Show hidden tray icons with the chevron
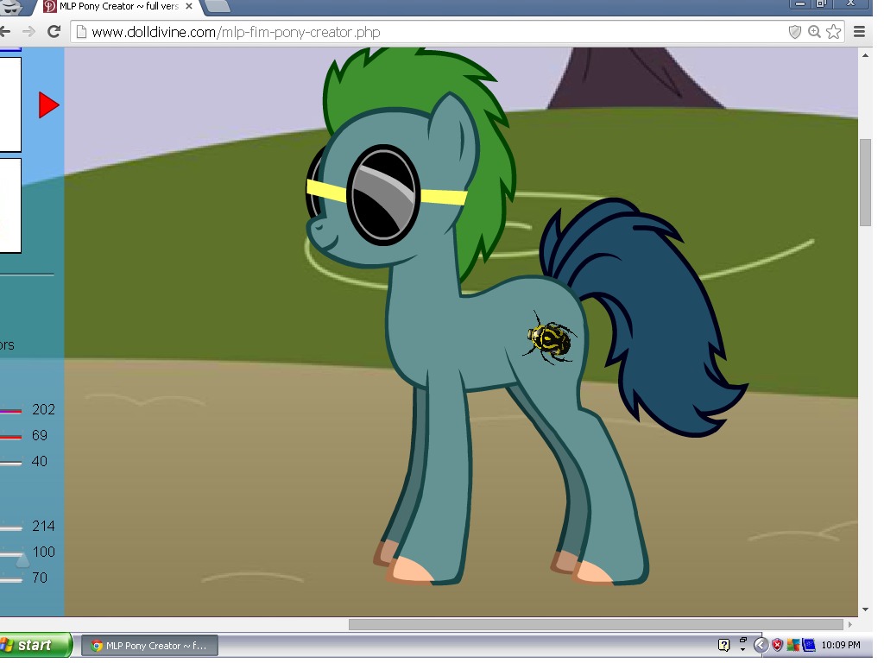Screen dimensions: 884x663 pyautogui.click(x=761, y=644)
